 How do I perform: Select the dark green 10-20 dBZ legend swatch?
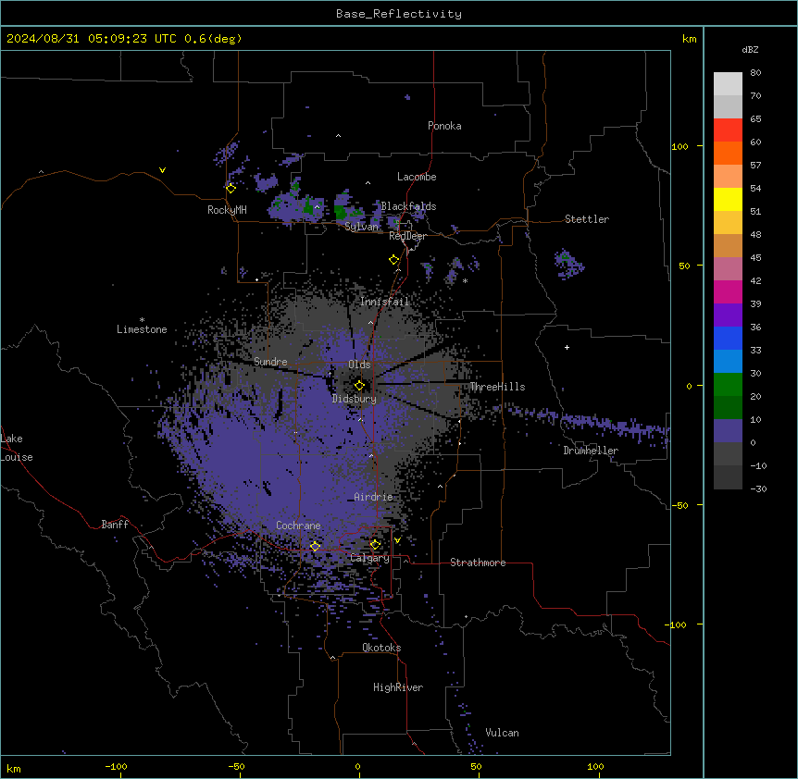pos(728,408)
